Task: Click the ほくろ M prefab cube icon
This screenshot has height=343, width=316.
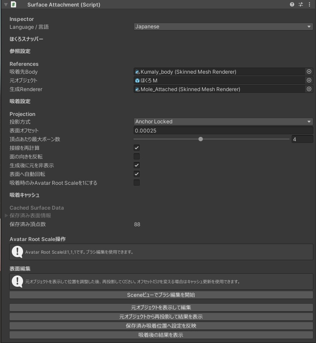Action: [138, 81]
